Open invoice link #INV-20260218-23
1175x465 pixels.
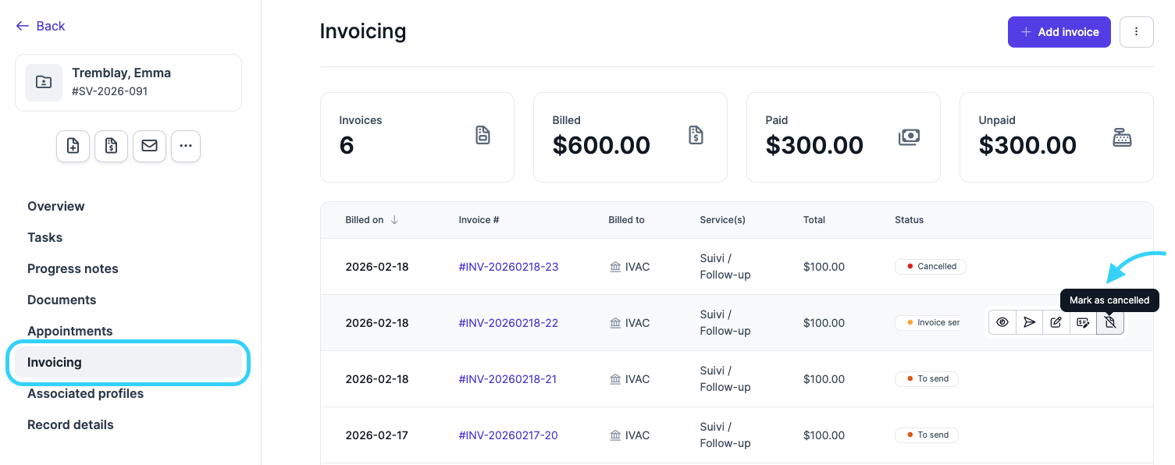click(508, 267)
